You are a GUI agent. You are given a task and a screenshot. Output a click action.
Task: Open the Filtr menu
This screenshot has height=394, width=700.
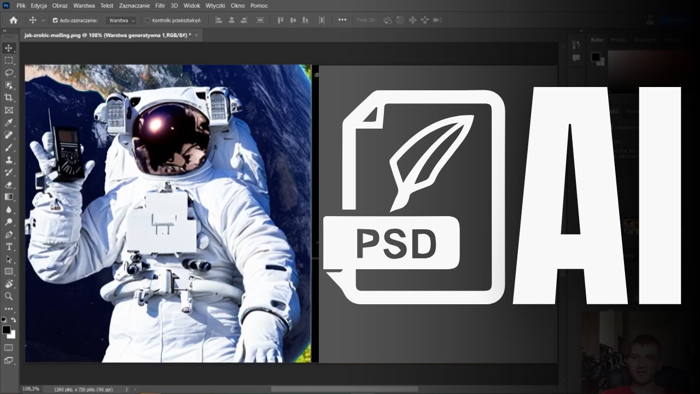pyautogui.click(x=160, y=5)
